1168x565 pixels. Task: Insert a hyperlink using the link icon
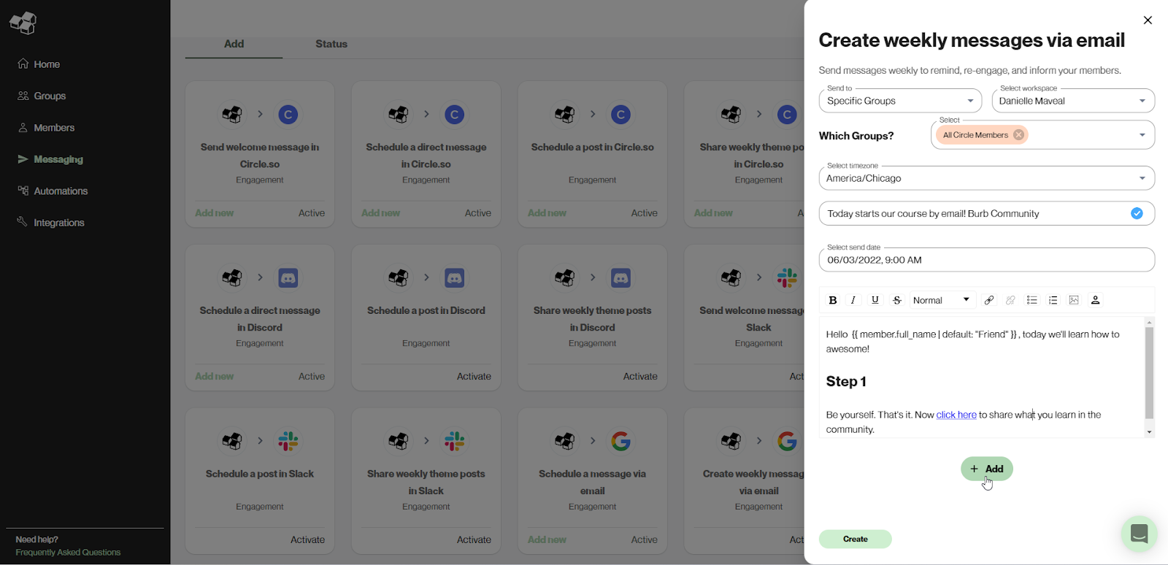click(989, 300)
